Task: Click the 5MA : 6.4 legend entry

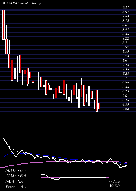Action: point(15,181)
